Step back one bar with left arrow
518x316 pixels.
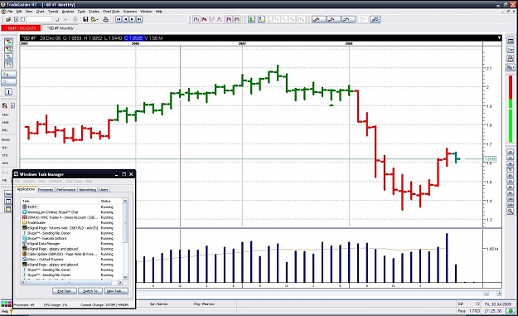pos(125,20)
